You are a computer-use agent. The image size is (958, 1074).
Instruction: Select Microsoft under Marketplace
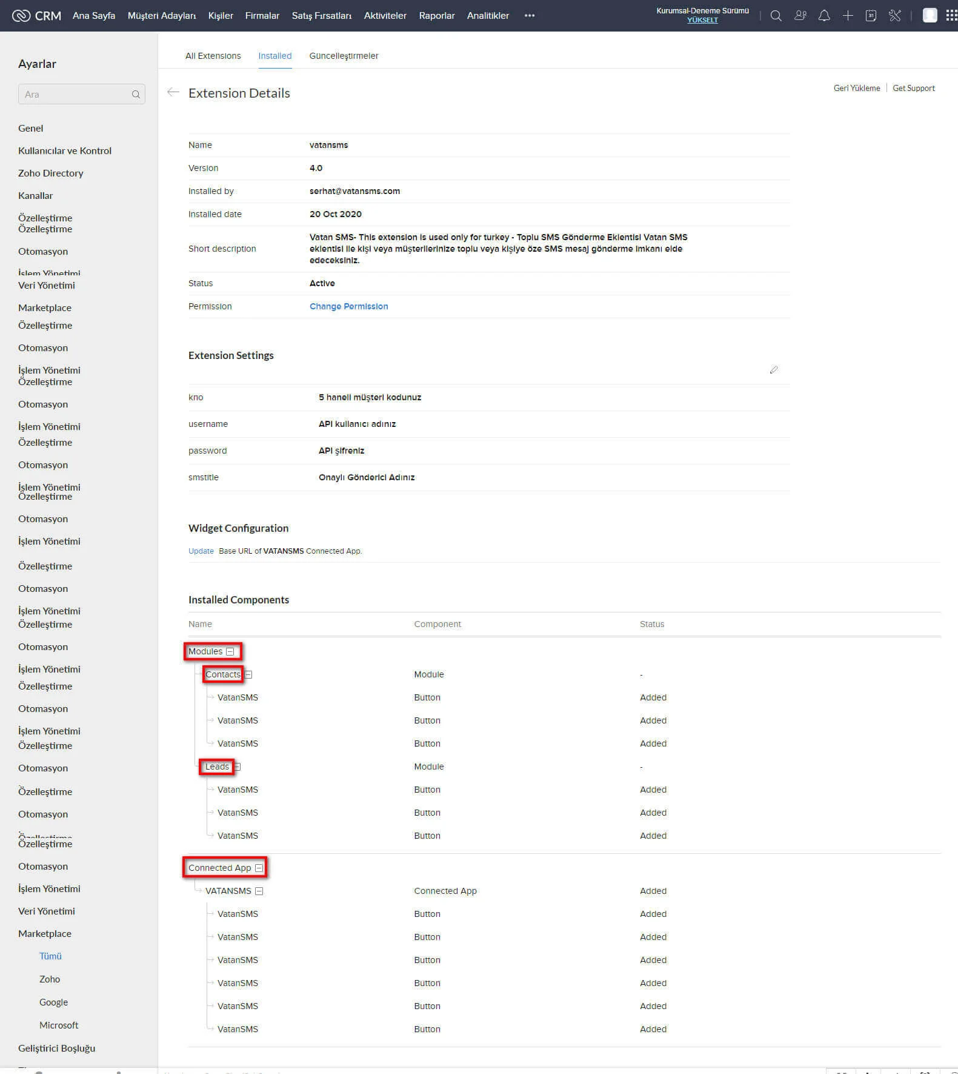[59, 1025]
